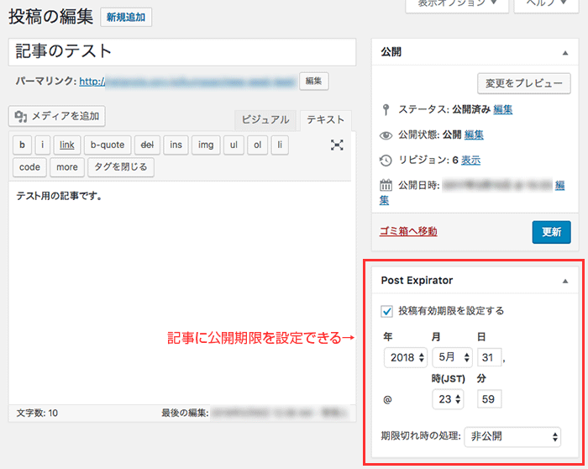Click the revision history clock icon

click(x=386, y=161)
